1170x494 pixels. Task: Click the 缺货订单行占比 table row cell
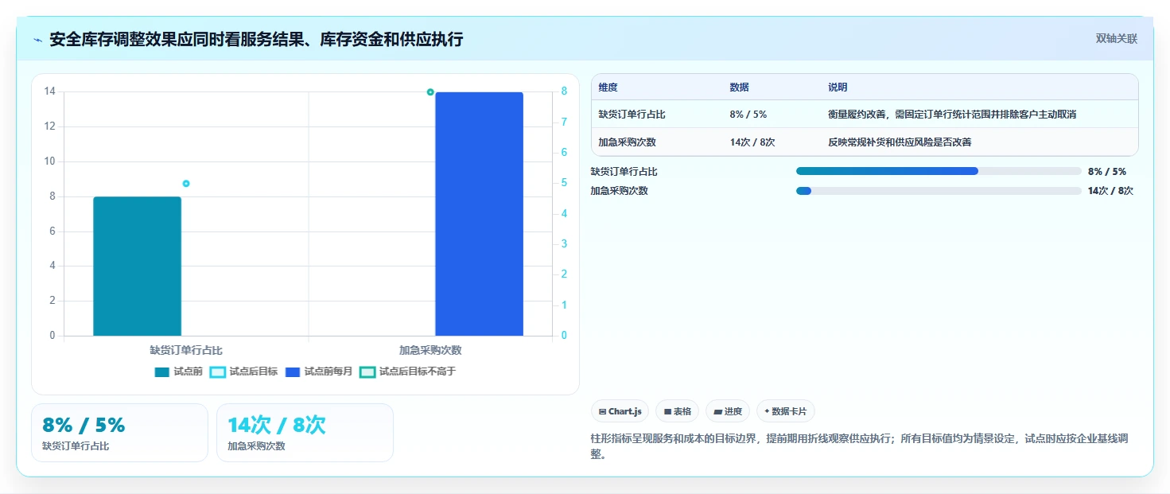pos(632,115)
